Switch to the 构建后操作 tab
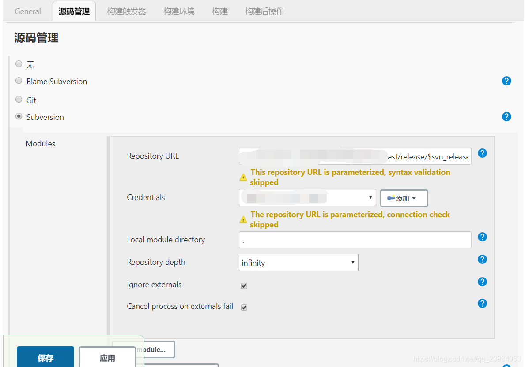525x367 pixels. click(x=264, y=11)
